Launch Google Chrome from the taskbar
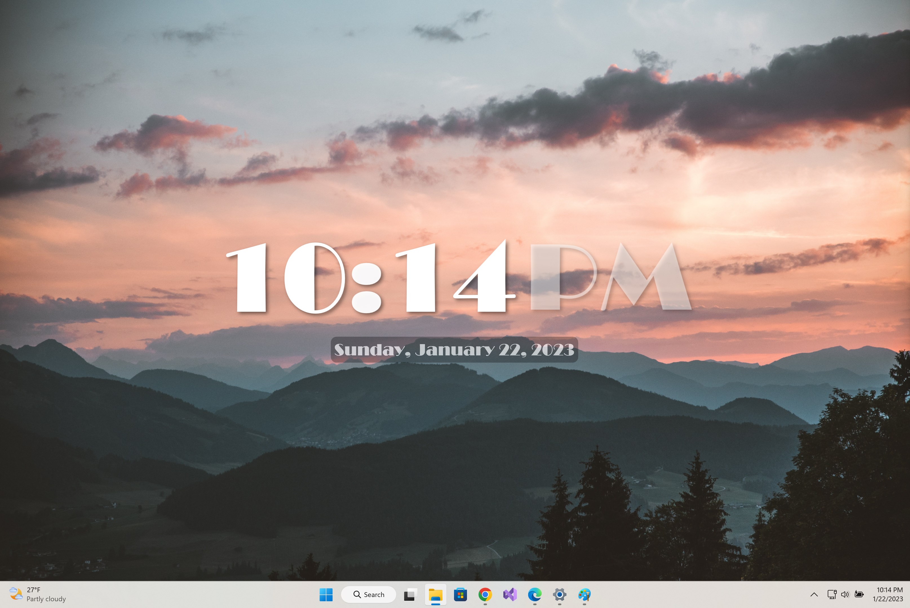This screenshot has height=608, width=910. click(485, 594)
